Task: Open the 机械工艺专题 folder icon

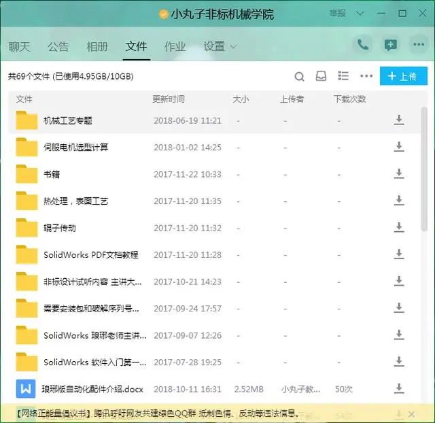Action: tap(27, 120)
